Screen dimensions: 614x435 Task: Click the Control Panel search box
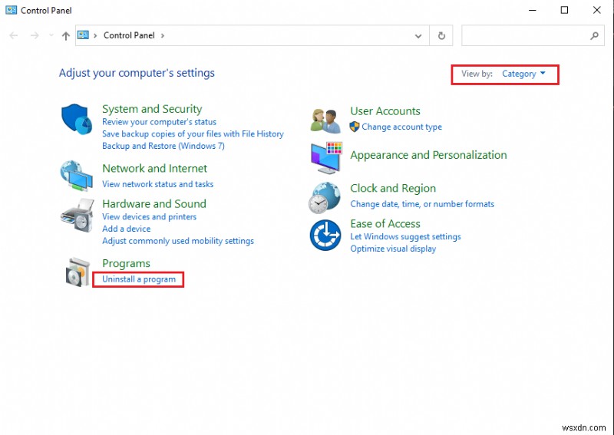[x=525, y=35]
